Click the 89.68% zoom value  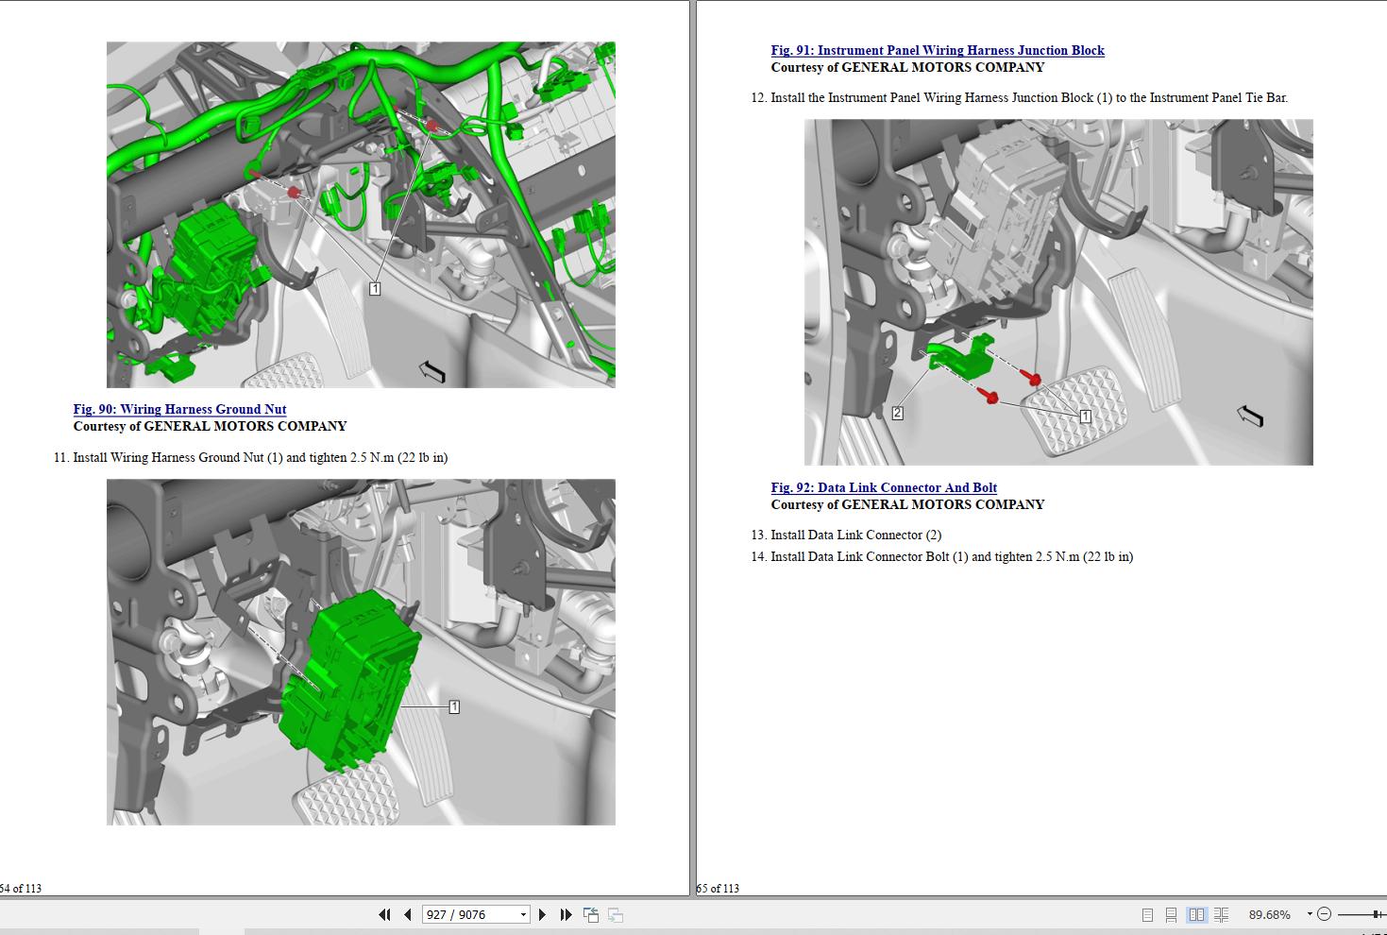point(1269,914)
